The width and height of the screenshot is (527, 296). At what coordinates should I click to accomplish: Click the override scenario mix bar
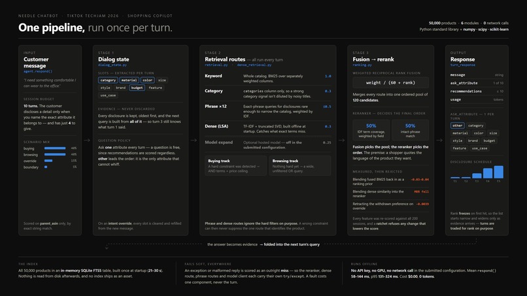click(48, 161)
